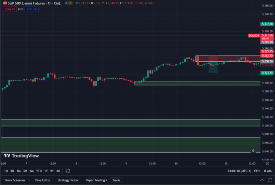The width and height of the screenshot is (275, 185).
Task: Select the All time range
Action: pyautogui.click(x=58, y=171)
